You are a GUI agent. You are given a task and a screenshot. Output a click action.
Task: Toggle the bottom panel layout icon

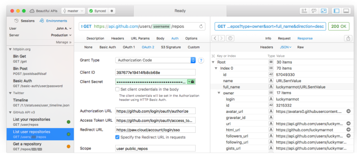click(346, 11)
